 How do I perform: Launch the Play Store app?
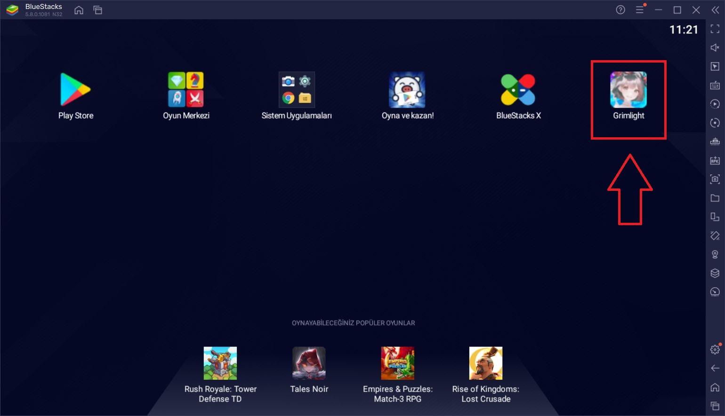click(x=75, y=90)
